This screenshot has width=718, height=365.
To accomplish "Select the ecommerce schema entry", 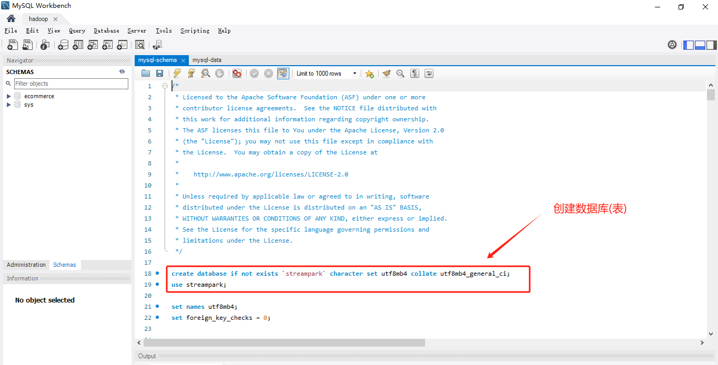I will point(39,96).
